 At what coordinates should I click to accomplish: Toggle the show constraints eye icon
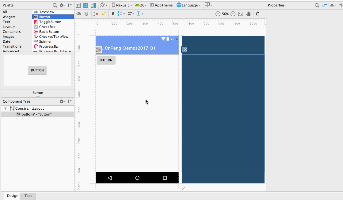tap(79, 14)
